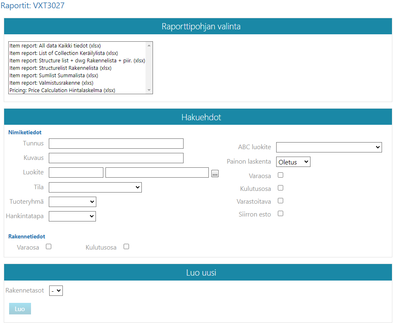Select Item report: All data Kaikki tiedot
Screen dimensions: 394x326
pyautogui.click(x=55, y=46)
